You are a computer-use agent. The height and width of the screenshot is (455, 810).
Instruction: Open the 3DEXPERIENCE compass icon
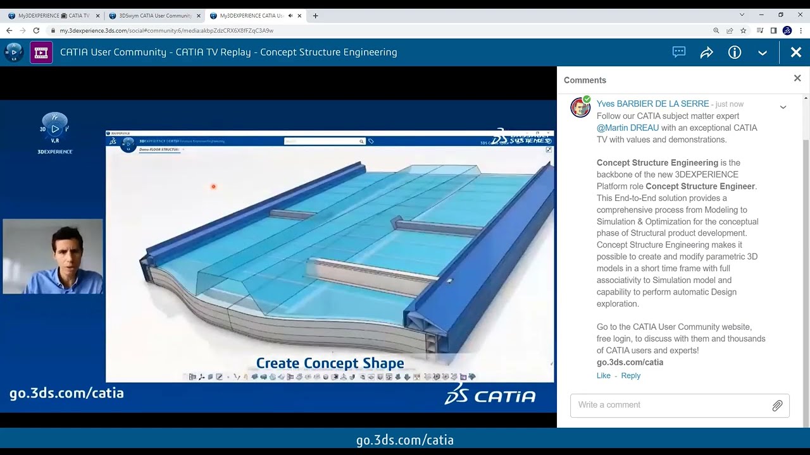(x=14, y=52)
